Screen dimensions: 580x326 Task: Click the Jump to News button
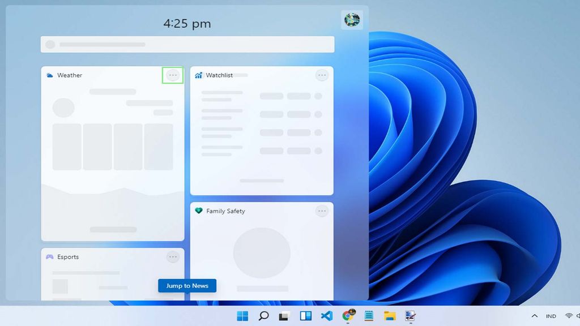pos(187,285)
